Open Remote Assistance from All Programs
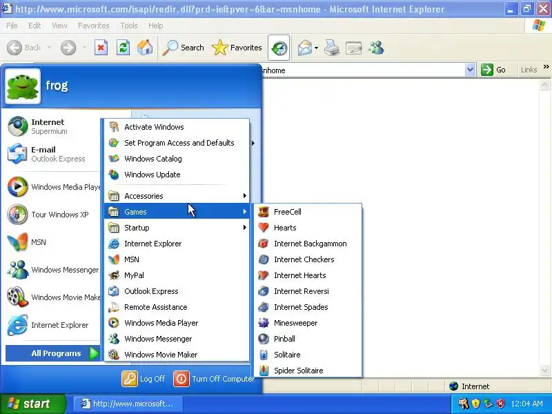This screenshot has width=552, height=414. 177,306
